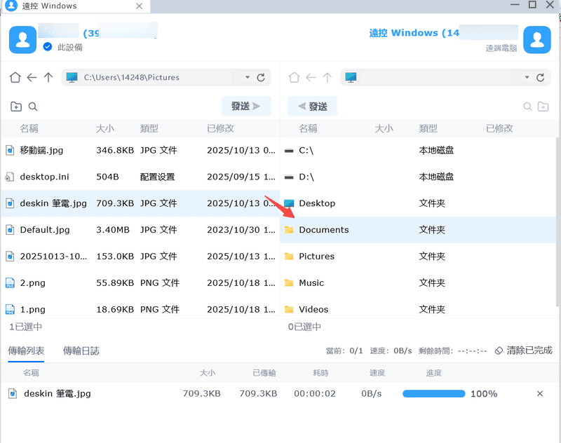Go to home in local panel
Image resolution: width=561 pixels, height=443 pixels.
click(15, 77)
